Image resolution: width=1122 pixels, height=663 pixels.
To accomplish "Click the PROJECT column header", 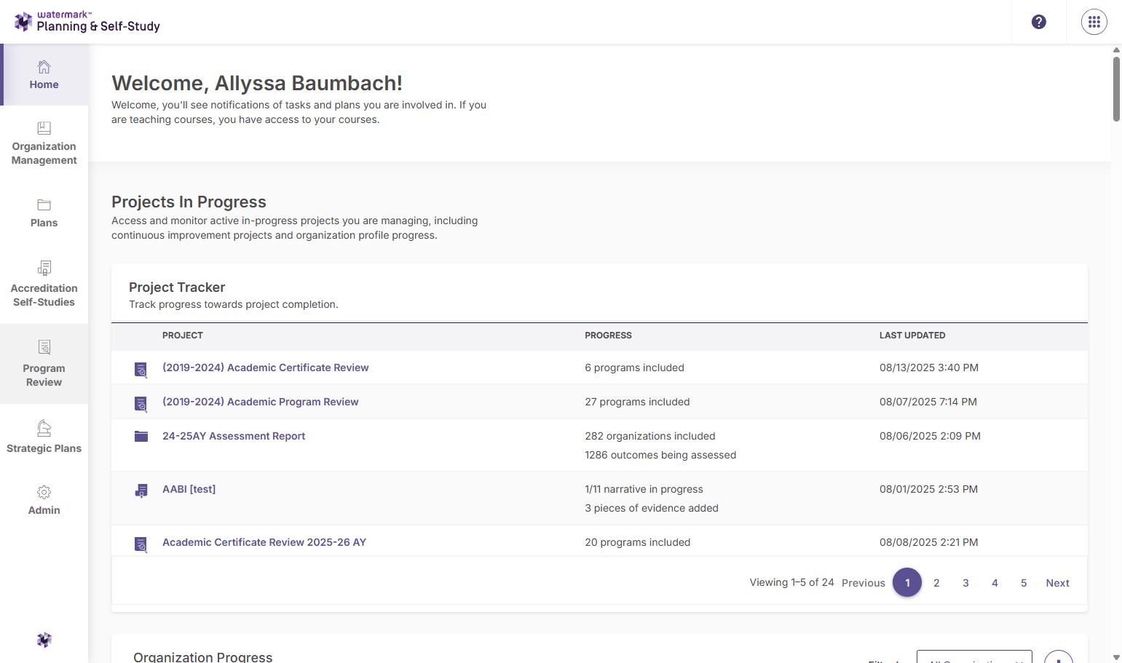I will point(183,336).
